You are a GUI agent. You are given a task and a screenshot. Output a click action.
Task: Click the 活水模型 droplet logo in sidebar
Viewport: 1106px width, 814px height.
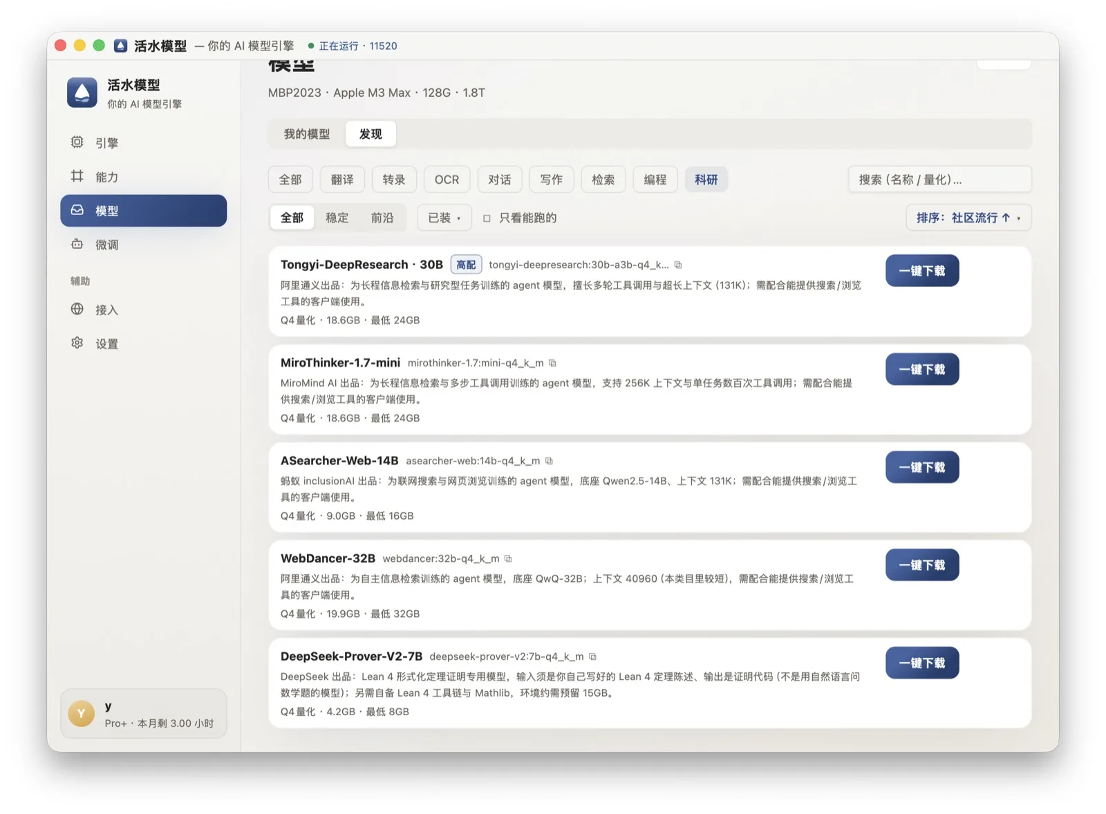82,93
